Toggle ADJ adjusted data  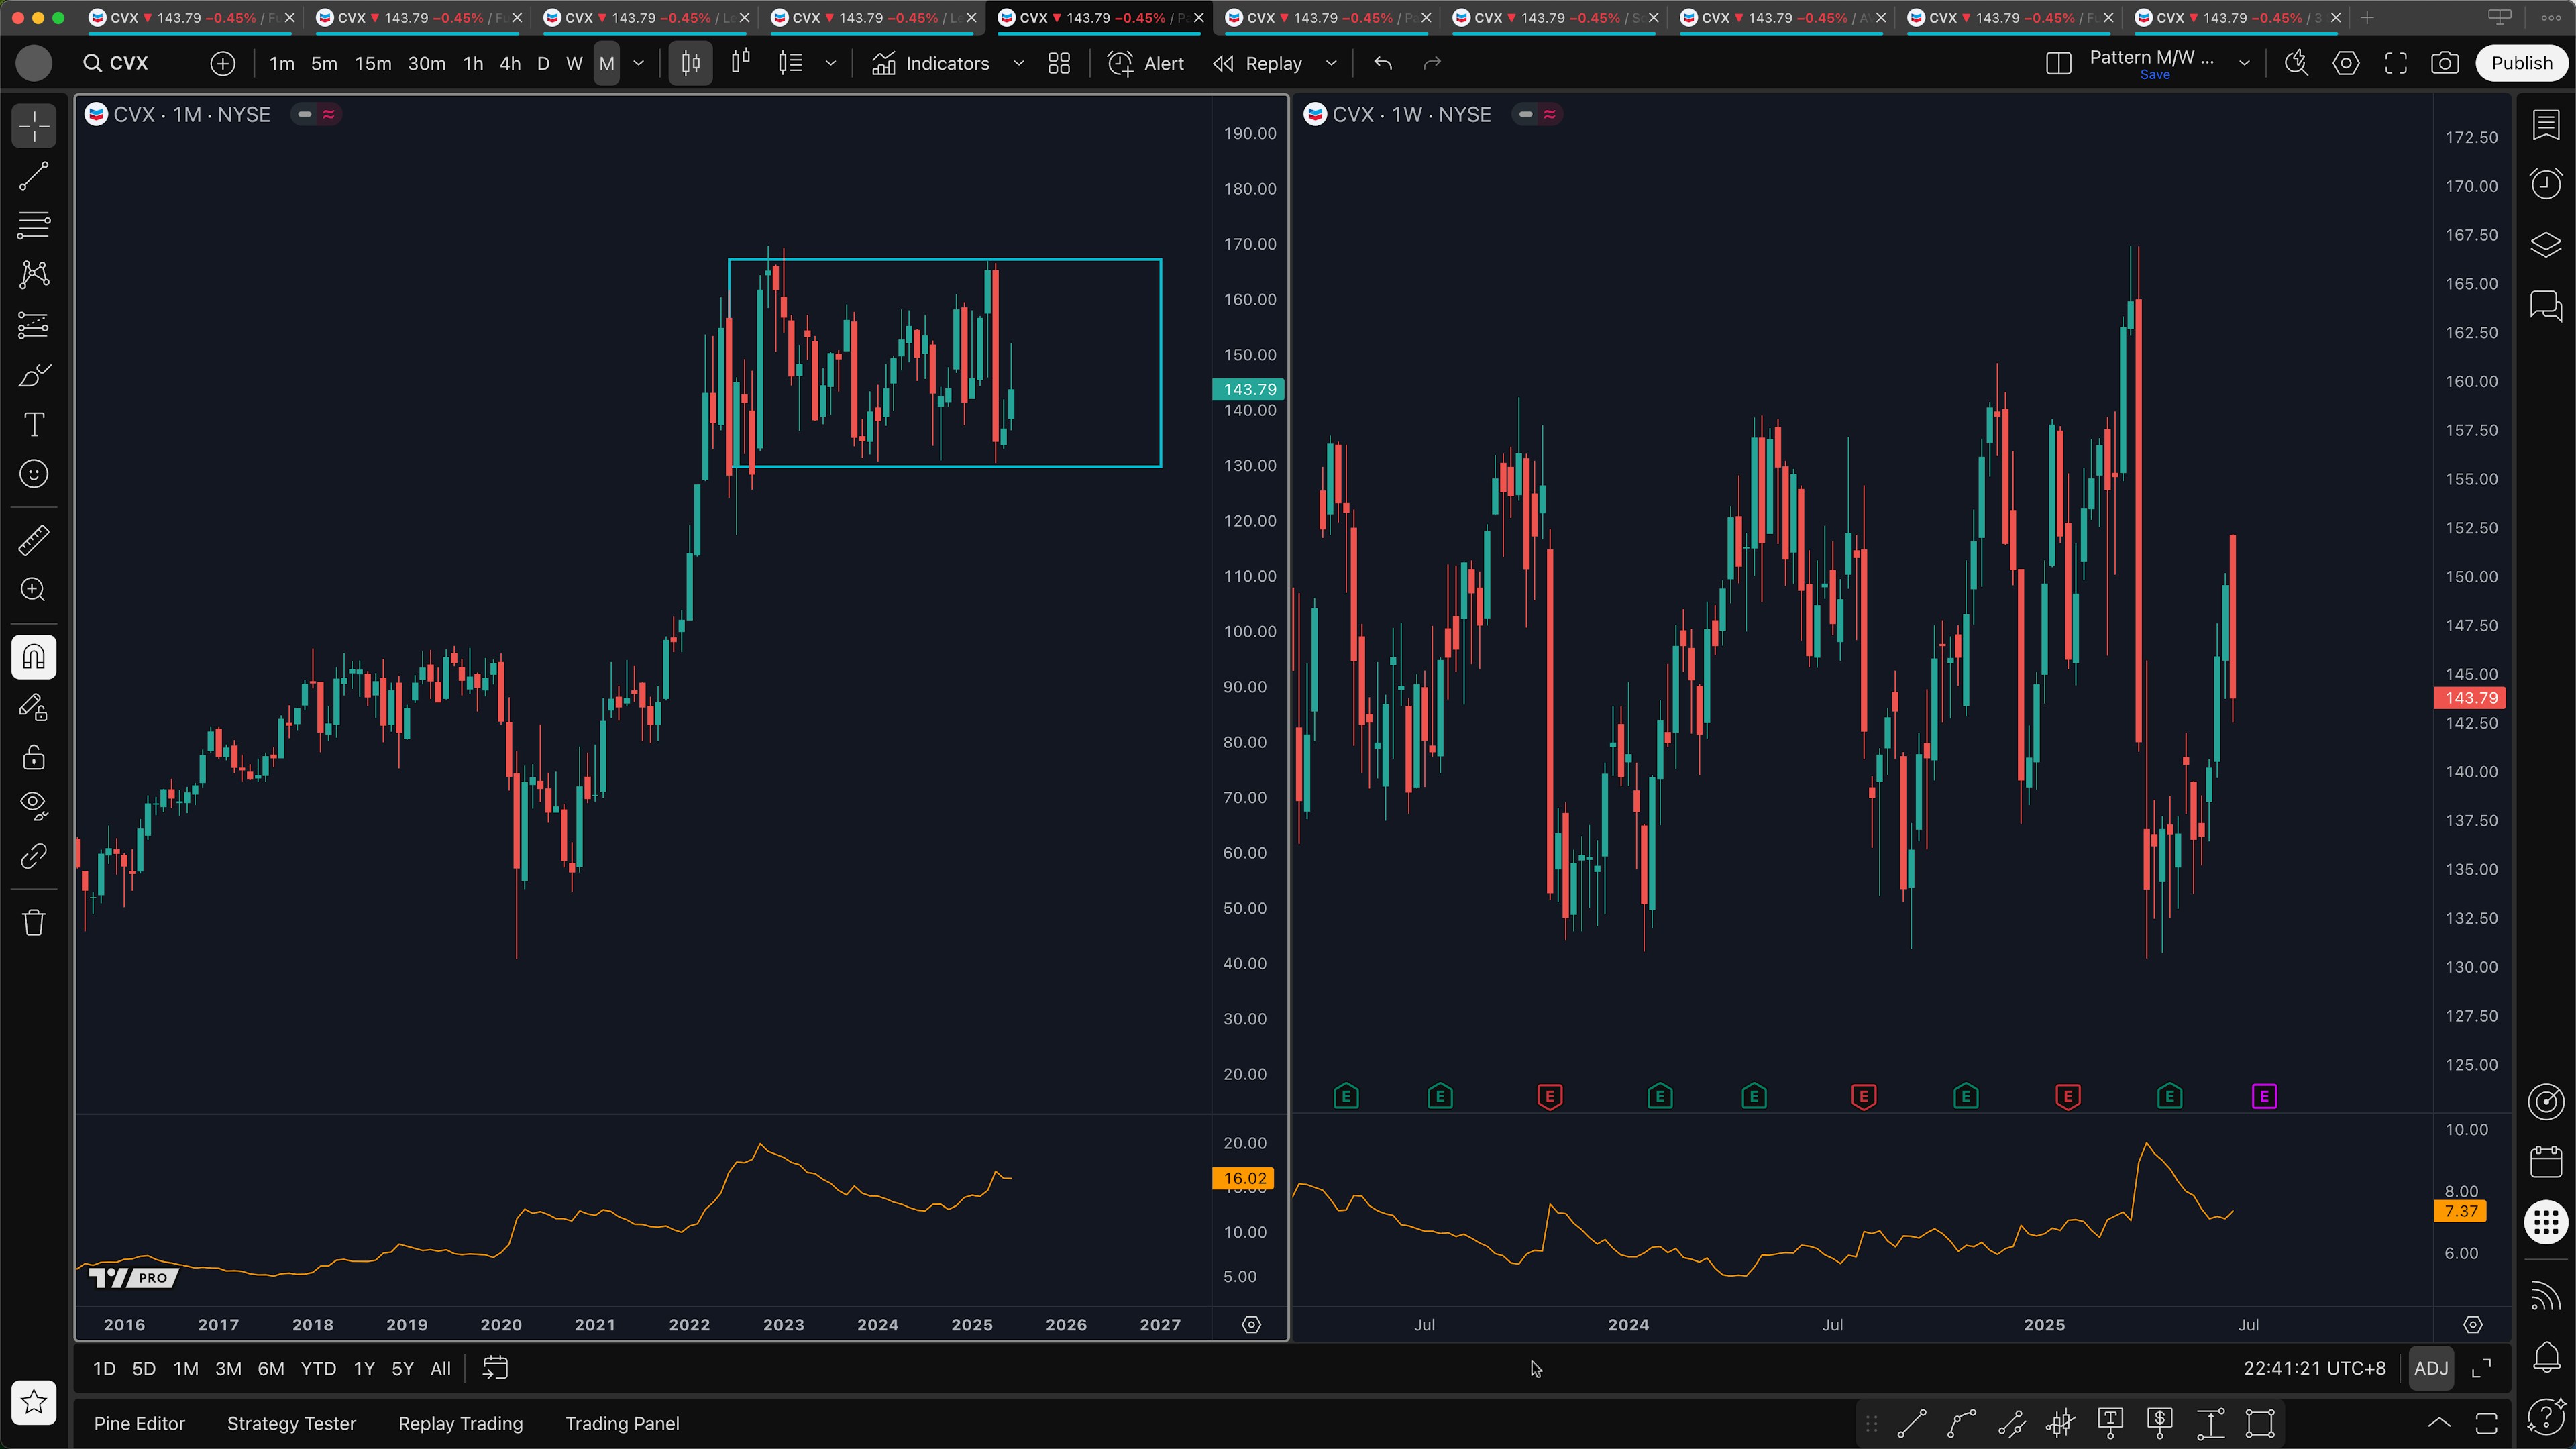(2431, 1368)
